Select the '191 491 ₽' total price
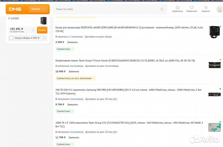 16,29
